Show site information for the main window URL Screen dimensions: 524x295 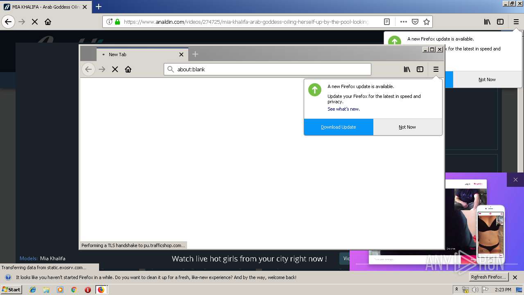pos(109,22)
